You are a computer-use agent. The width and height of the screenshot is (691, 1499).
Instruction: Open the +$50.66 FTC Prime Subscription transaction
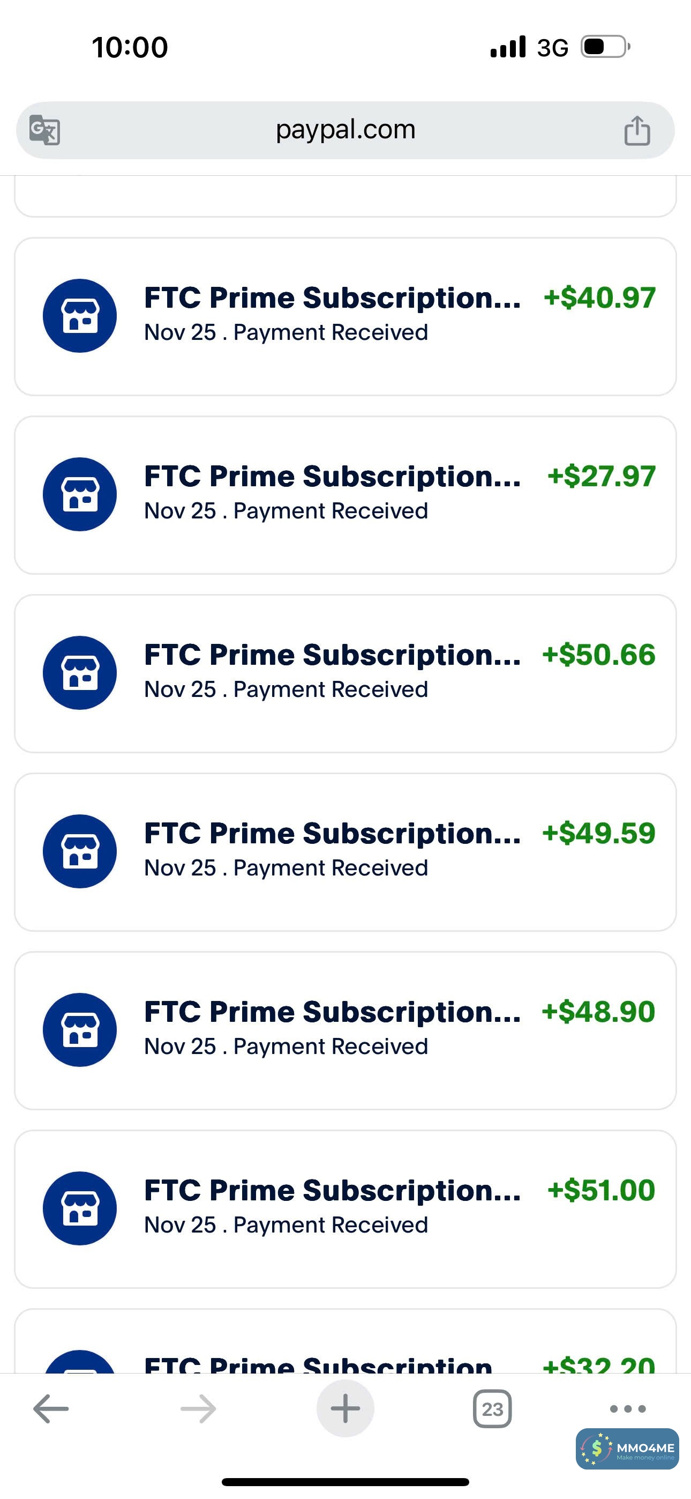coord(345,674)
